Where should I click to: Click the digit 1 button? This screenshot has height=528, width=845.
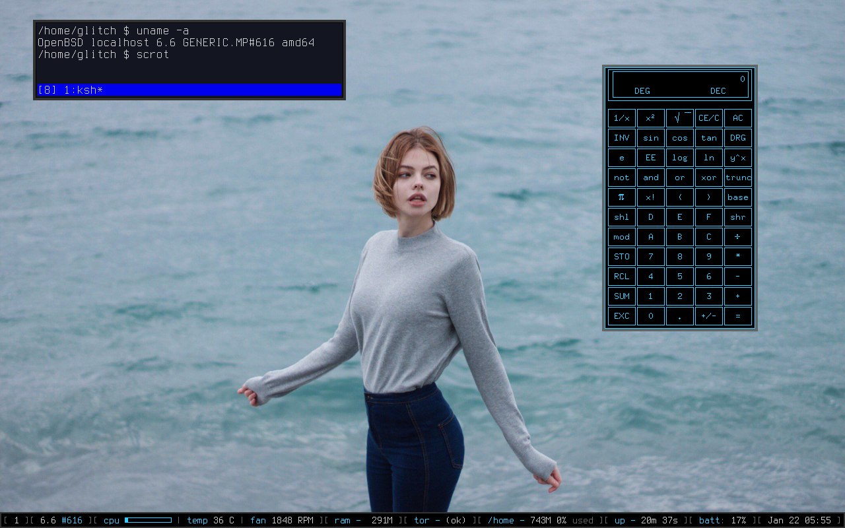[651, 296]
